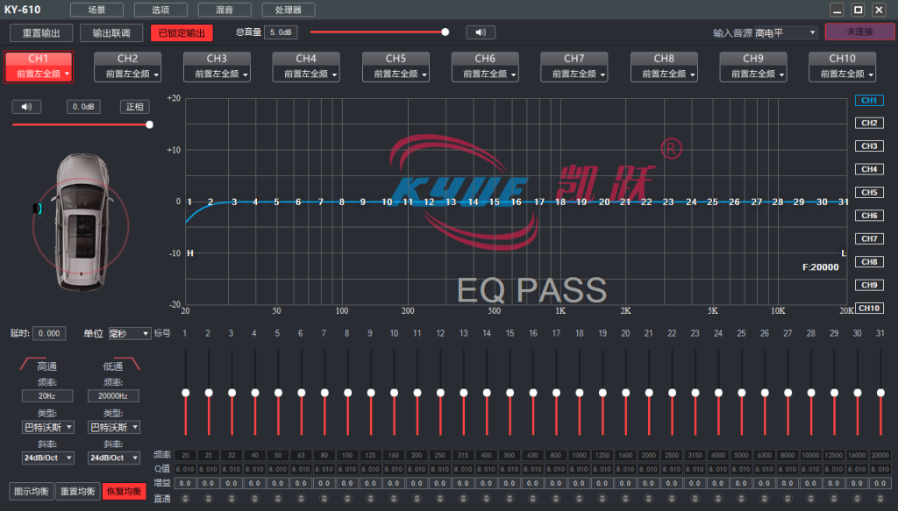Switch to the CH3 channel tab
This screenshot has width=898, height=511.
(x=217, y=59)
